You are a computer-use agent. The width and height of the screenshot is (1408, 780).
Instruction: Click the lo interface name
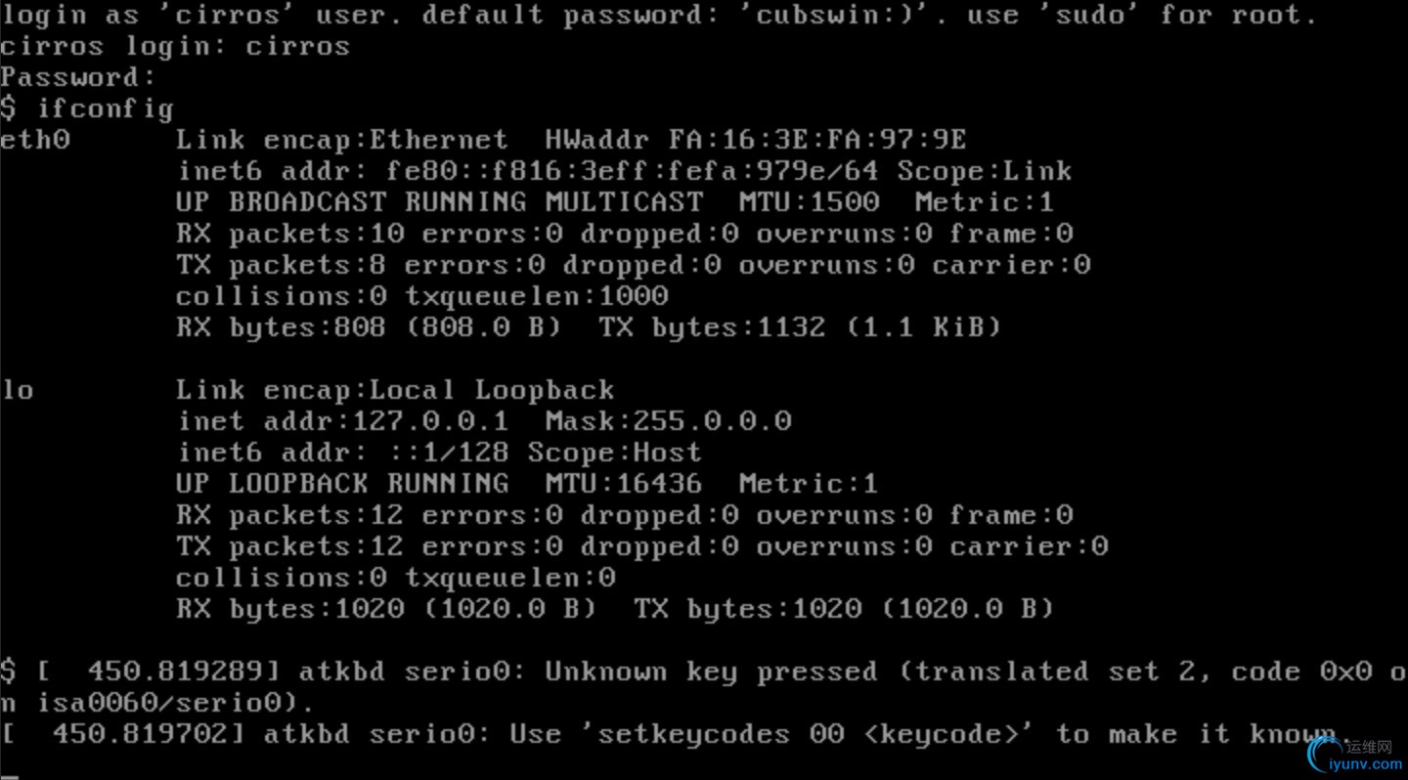tap(17, 390)
